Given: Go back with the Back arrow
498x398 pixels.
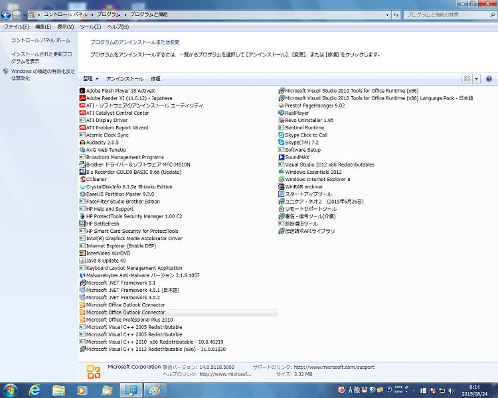Looking at the screenshot, I should (6, 15).
